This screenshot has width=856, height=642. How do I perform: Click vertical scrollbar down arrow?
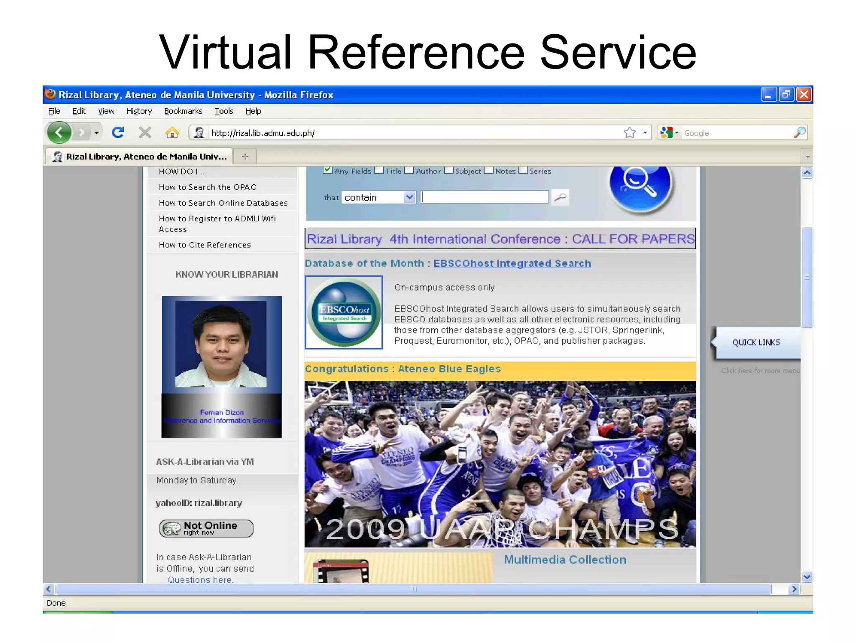(x=807, y=577)
